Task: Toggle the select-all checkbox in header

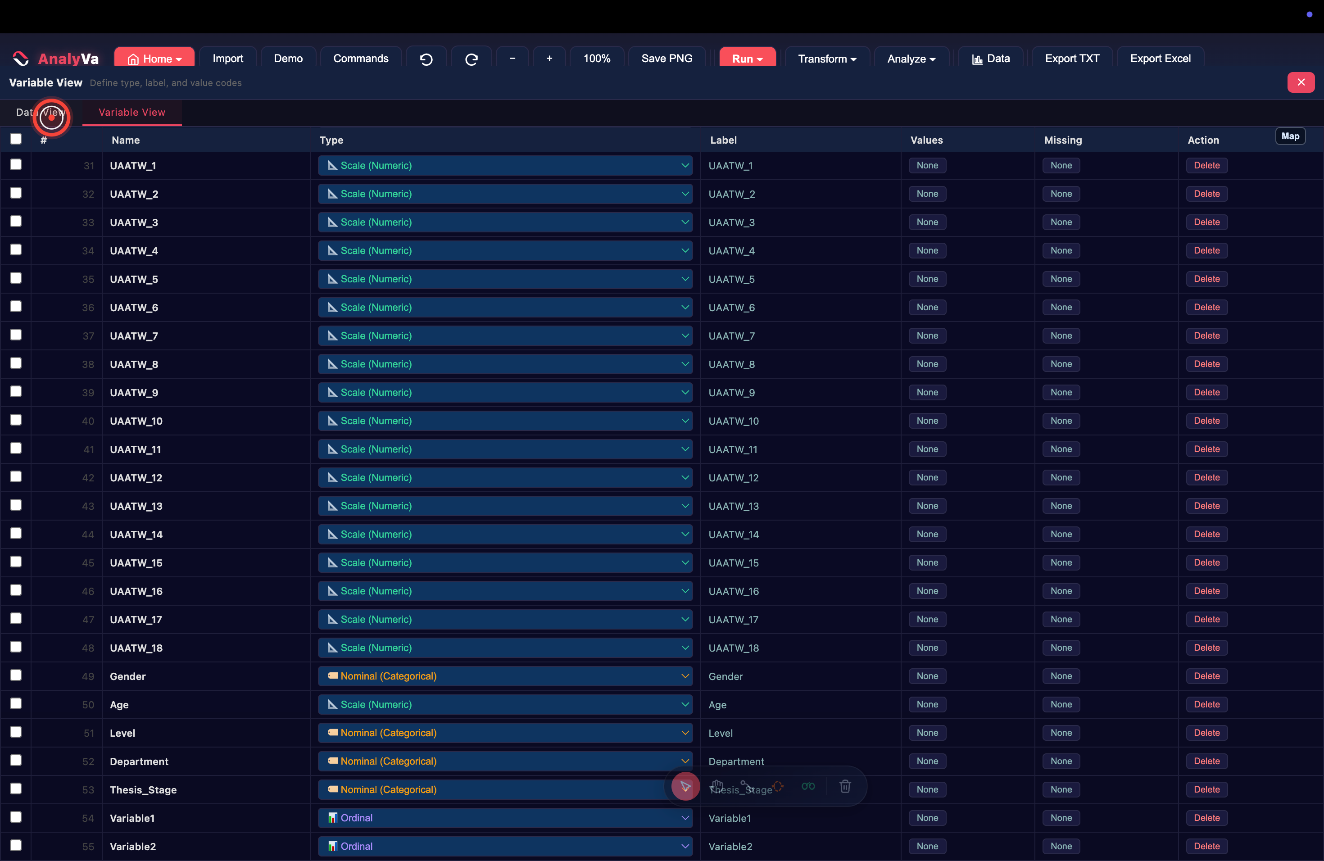Action: click(16, 139)
